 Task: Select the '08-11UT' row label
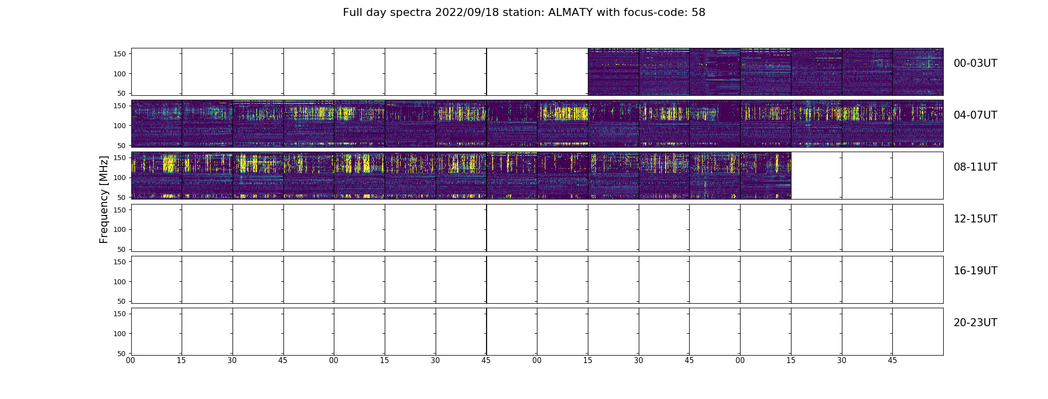coord(975,167)
